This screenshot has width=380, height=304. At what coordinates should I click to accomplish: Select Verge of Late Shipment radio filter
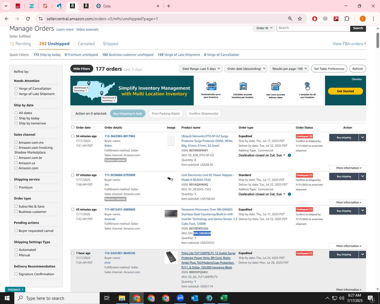(x=16, y=94)
